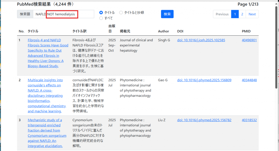The width and height of the screenshot is (279, 151).
Task: Select the タイトル radio button
Action: click(101, 13)
